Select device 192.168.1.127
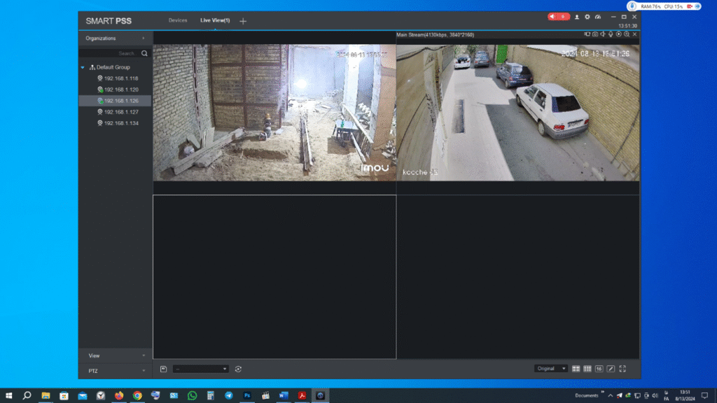Viewport: 717px width, 403px height. [x=118, y=112]
